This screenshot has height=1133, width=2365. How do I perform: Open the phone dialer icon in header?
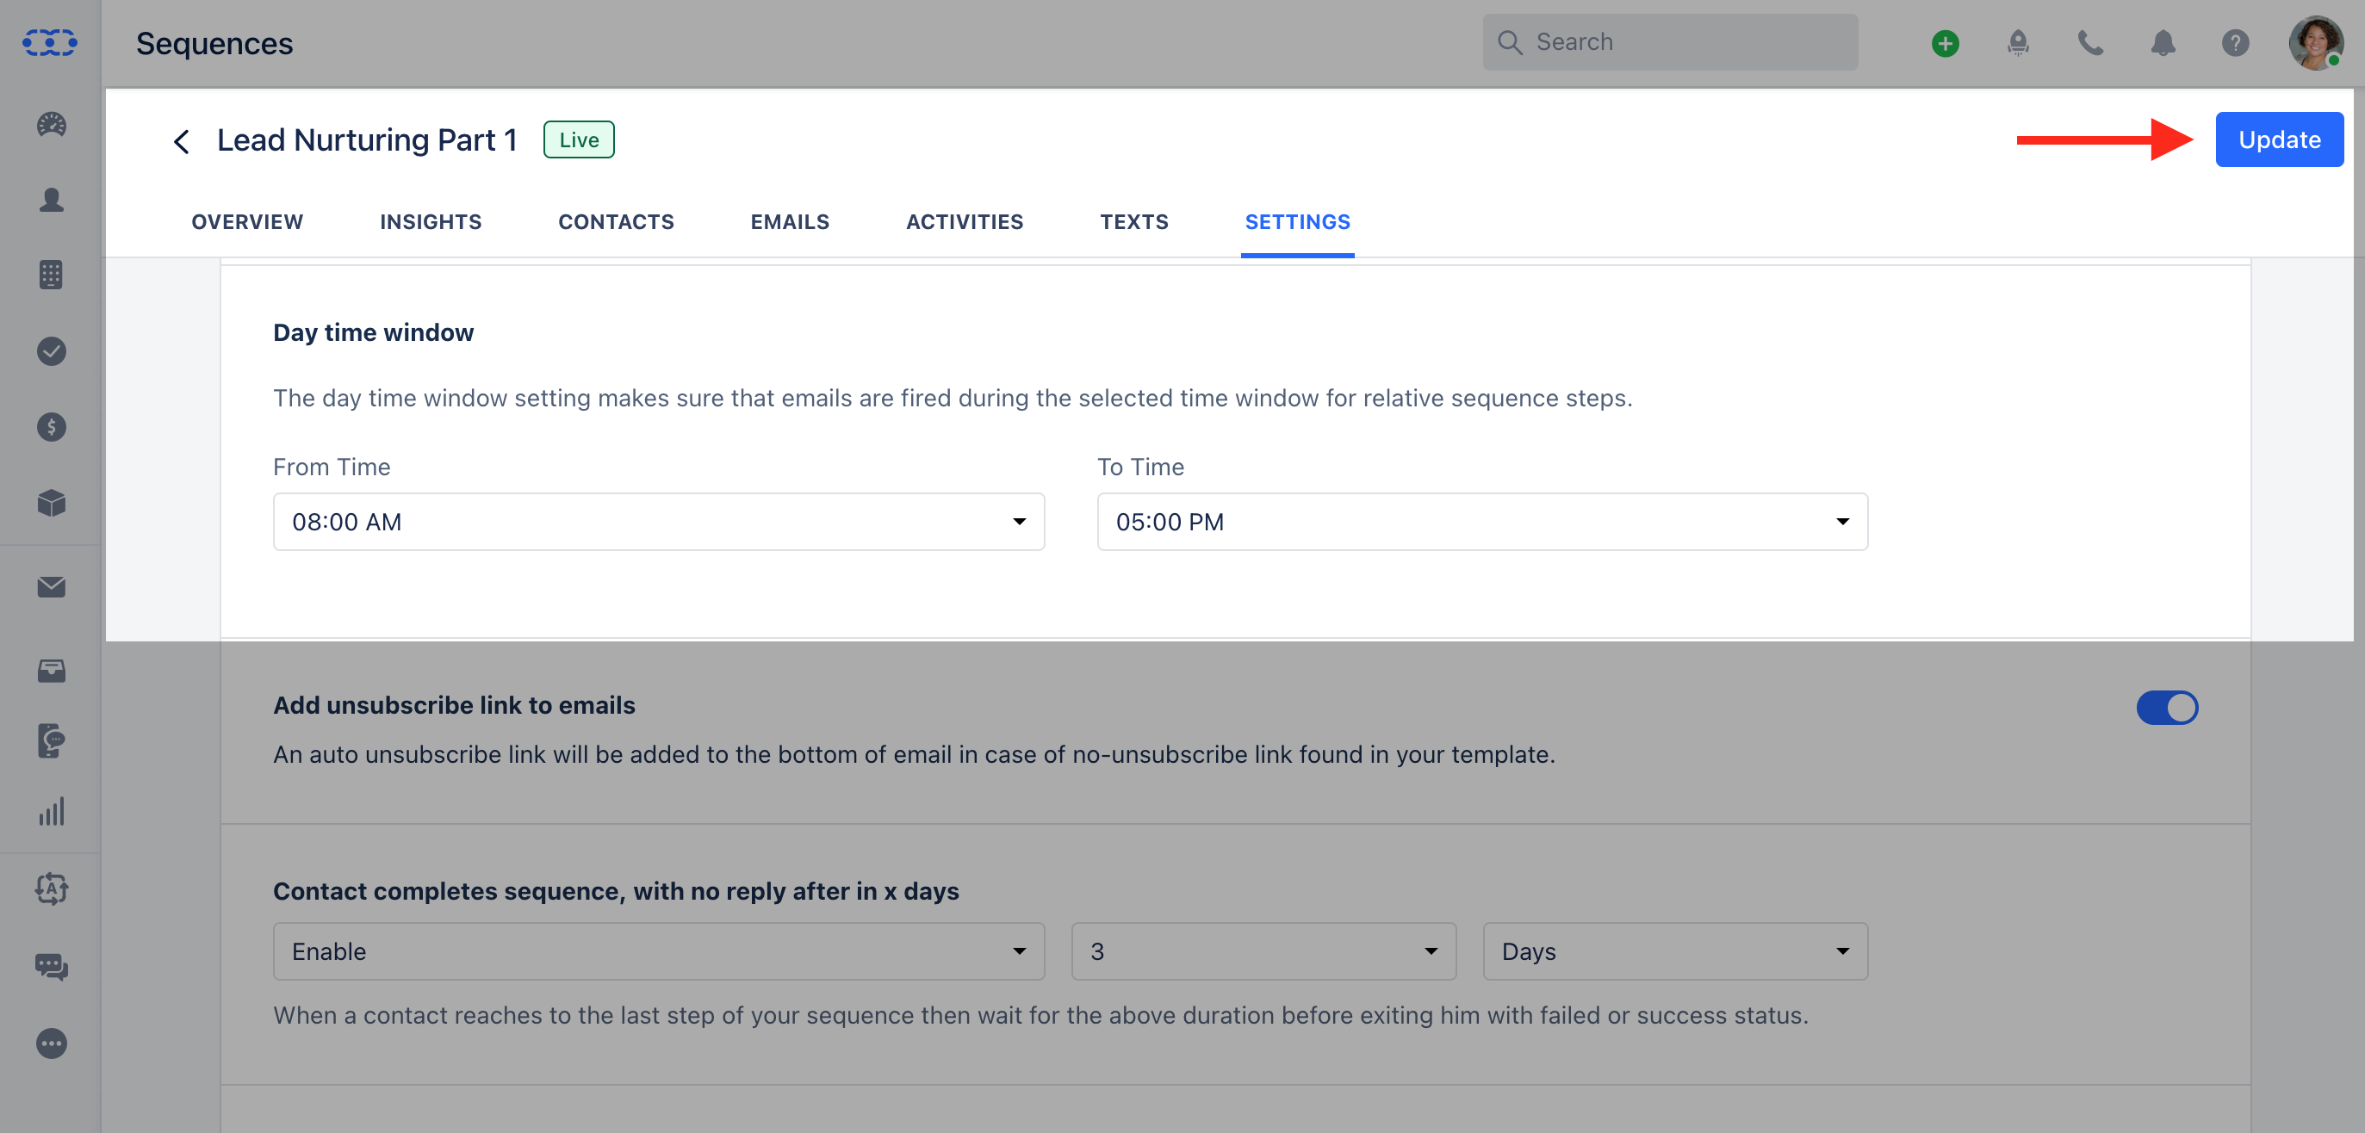pos(2090,43)
